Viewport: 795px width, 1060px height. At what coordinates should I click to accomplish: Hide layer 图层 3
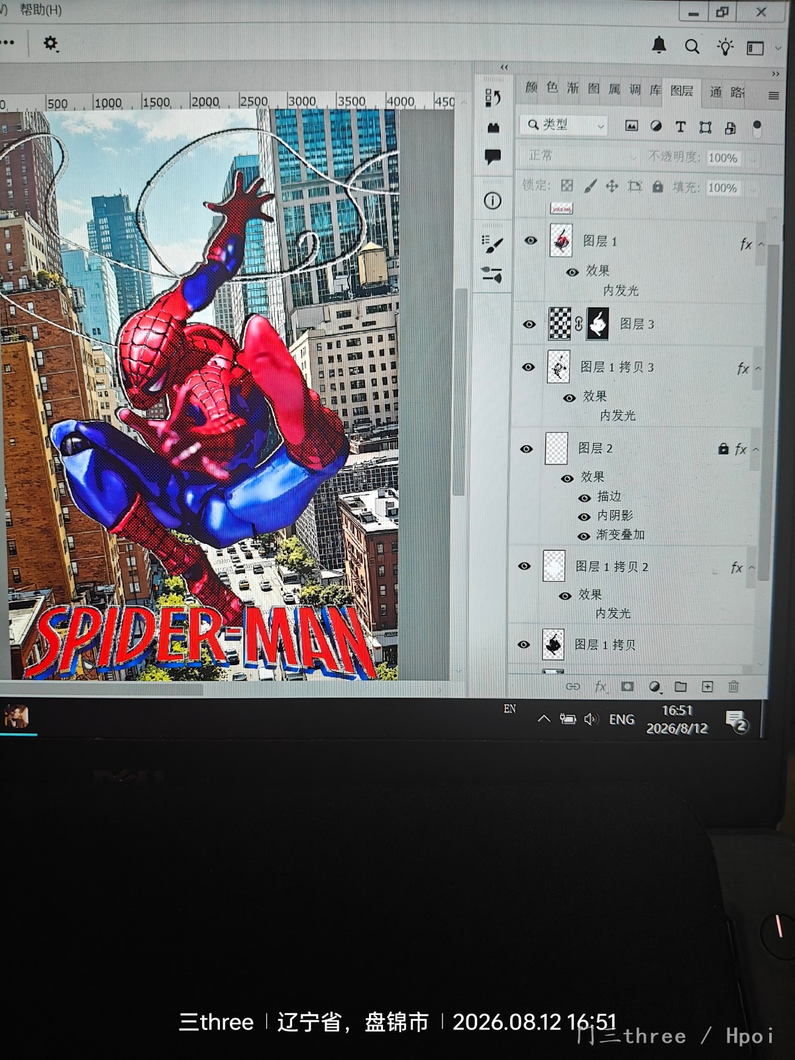click(x=529, y=324)
